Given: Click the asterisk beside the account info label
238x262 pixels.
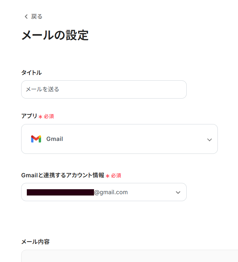Looking at the screenshot, I should click(x=108, y=176).
